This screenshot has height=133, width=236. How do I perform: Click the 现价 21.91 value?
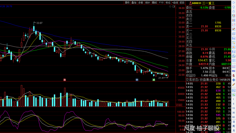[205, 49]
